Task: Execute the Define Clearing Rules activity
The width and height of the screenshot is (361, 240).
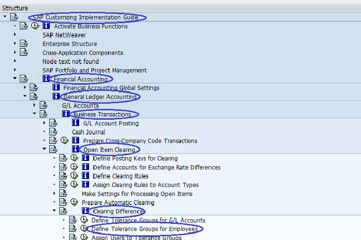Action: pos(74,176)
